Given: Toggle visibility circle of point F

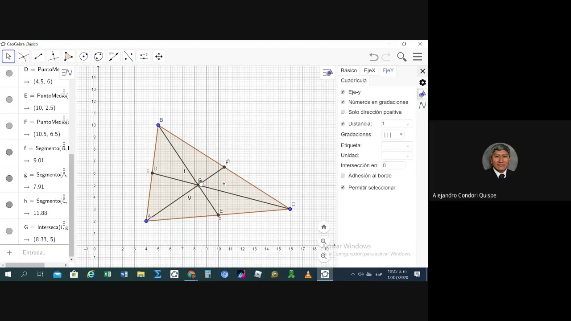Looking at the screenshot, I should pos(9,126).
